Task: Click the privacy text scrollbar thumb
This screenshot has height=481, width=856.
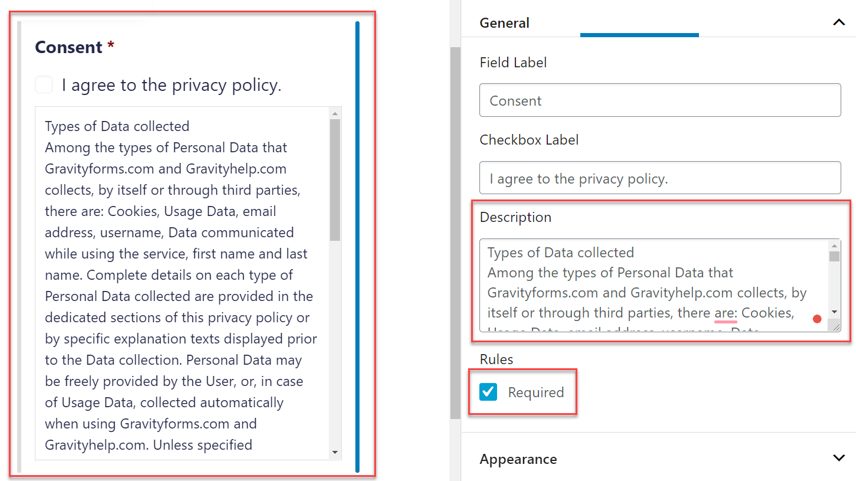Action: click(x=335, y=180)
